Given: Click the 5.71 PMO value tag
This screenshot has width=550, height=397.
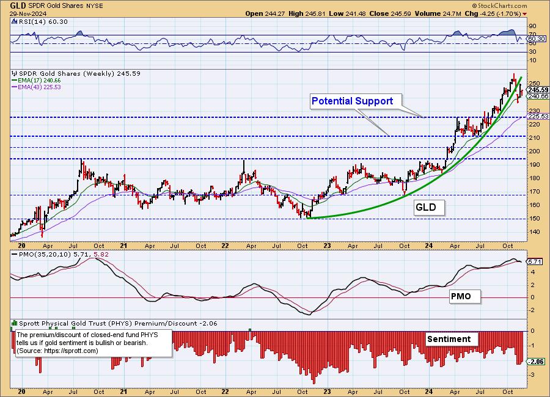Looking at the screenshot, I should click(x=535, y=261).
